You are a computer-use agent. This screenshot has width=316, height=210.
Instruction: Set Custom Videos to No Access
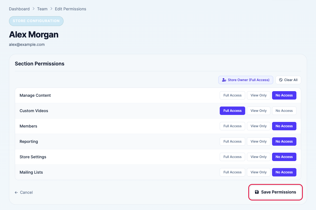coord(284,111)
